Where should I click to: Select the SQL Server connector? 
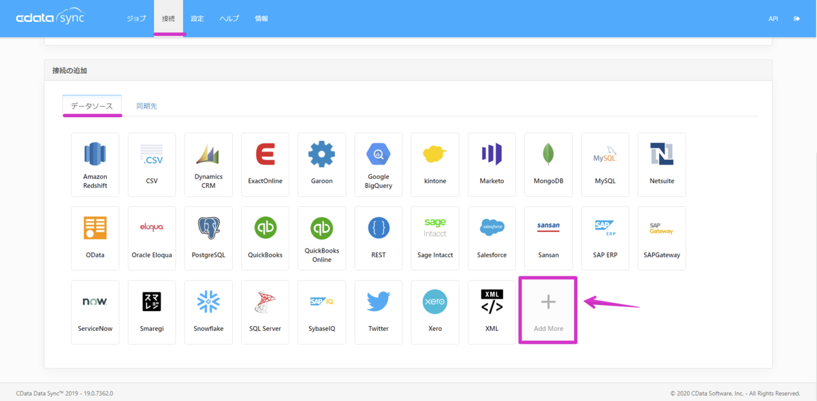(x=265, y=312)
